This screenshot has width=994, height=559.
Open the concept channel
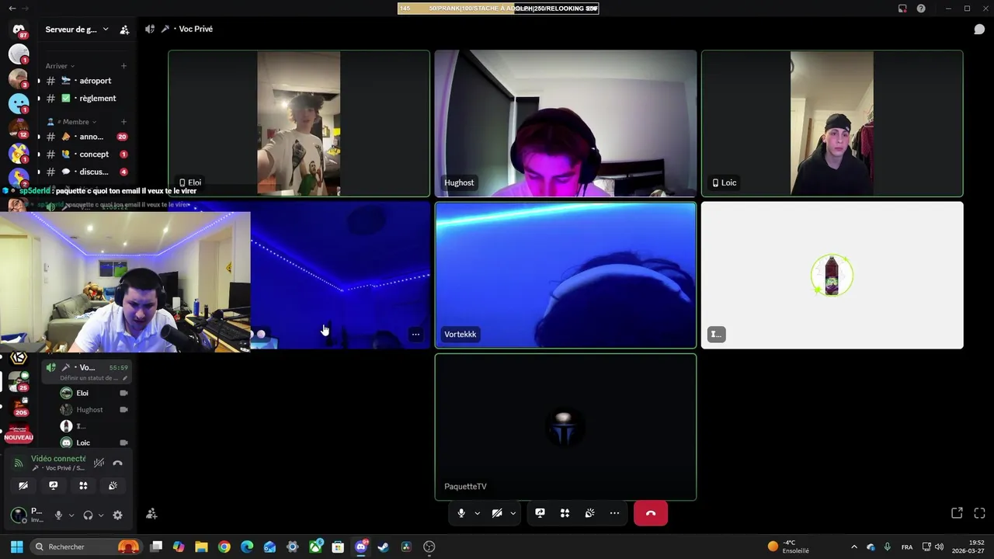[x=85, y=155]
